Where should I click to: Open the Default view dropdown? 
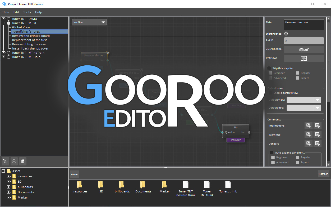pyautogui.click(x=304, y=100)
